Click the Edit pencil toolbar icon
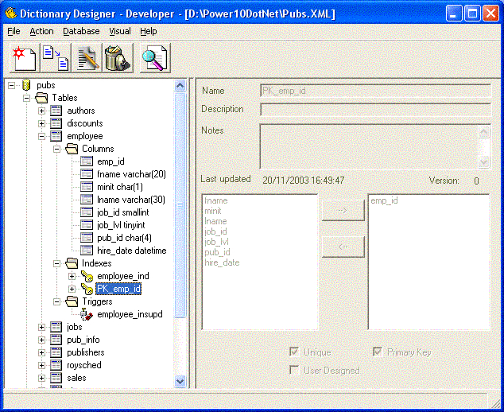504x412 pixels. coord(87,58)
